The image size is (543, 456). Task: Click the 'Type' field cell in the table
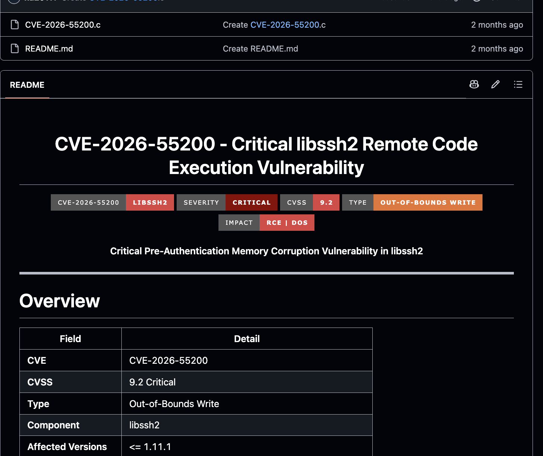coord(71,404)
